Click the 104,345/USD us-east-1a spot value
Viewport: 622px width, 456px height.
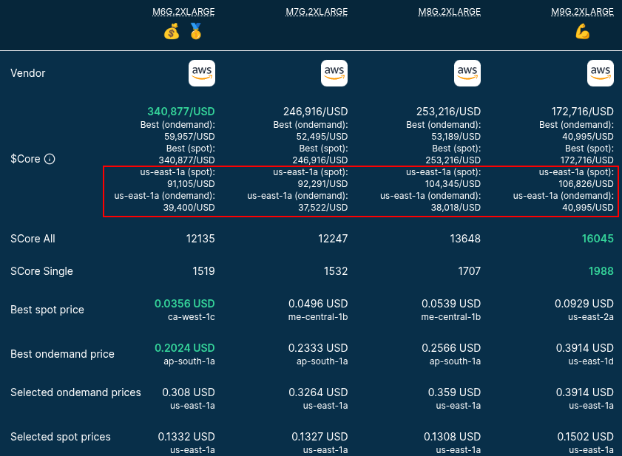453,184
